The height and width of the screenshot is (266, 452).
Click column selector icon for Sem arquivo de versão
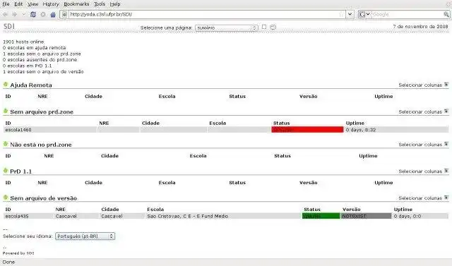coord(446,198)
